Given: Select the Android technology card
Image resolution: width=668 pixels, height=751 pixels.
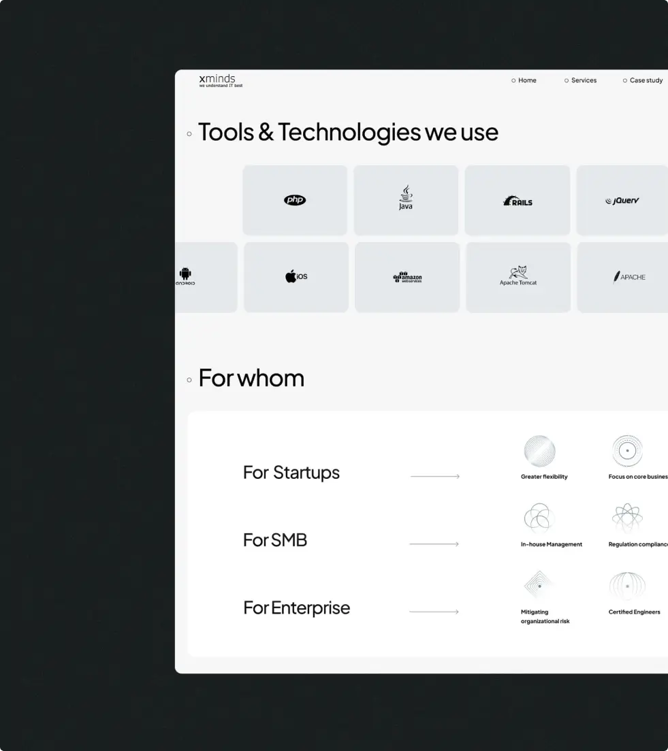Looking at the screenshot, I should [206, 278].
